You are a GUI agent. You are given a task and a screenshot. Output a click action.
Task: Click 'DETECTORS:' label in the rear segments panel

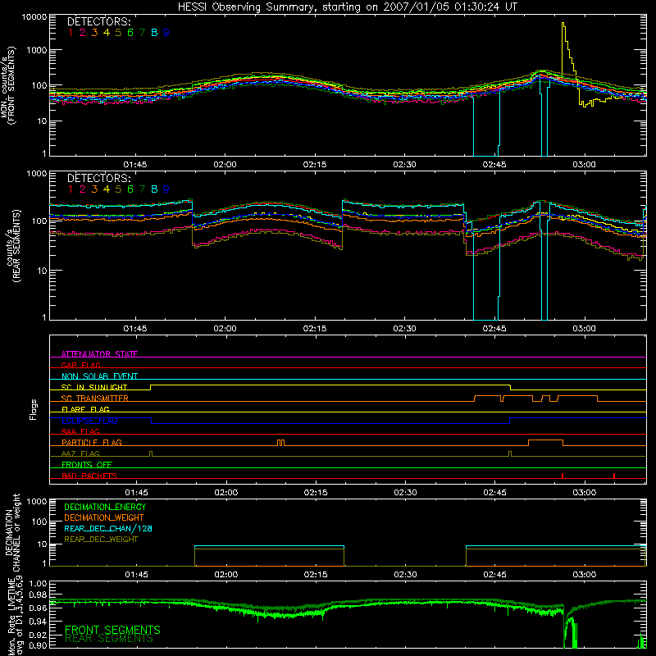click(x=98, y=178)
